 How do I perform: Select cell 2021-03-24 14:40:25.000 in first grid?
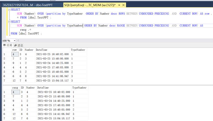pos(52,63)
